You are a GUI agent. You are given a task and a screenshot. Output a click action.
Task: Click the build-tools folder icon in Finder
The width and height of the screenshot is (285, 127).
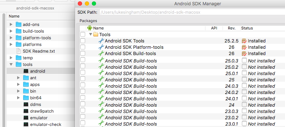19,31
